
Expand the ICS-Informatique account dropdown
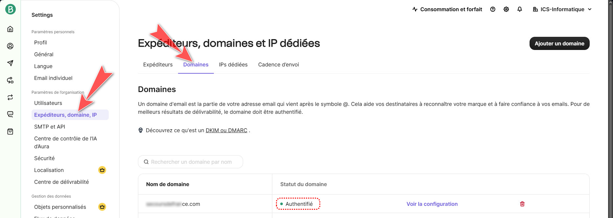point(562,9)
